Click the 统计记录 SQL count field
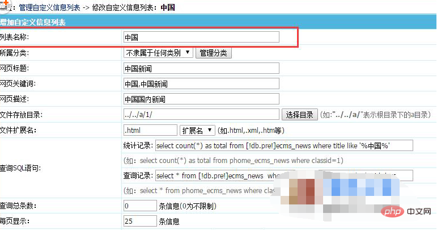Image resolution: width=437 pixels, height=230 pixels. [283, 145]
